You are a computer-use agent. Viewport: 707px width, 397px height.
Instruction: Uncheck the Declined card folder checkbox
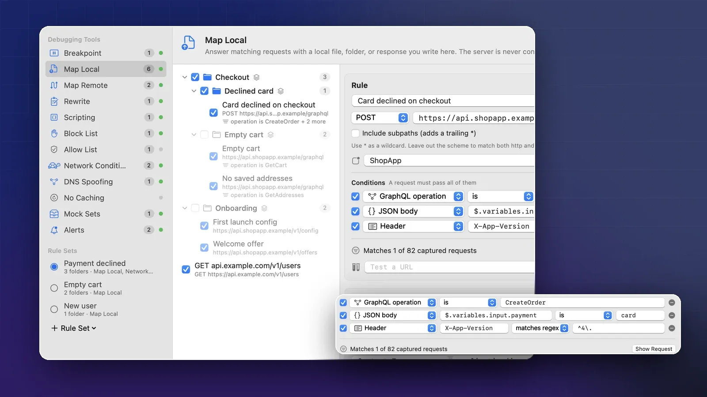(x=204, y=91)
